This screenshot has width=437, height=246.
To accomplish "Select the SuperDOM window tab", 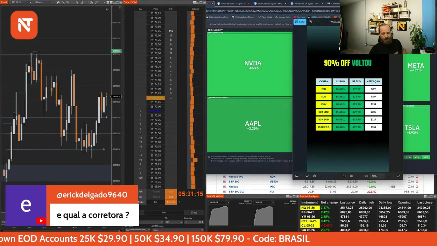I will 130,2.
